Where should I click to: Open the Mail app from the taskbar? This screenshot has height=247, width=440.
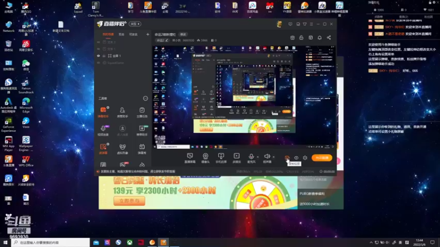pos(96,242)
